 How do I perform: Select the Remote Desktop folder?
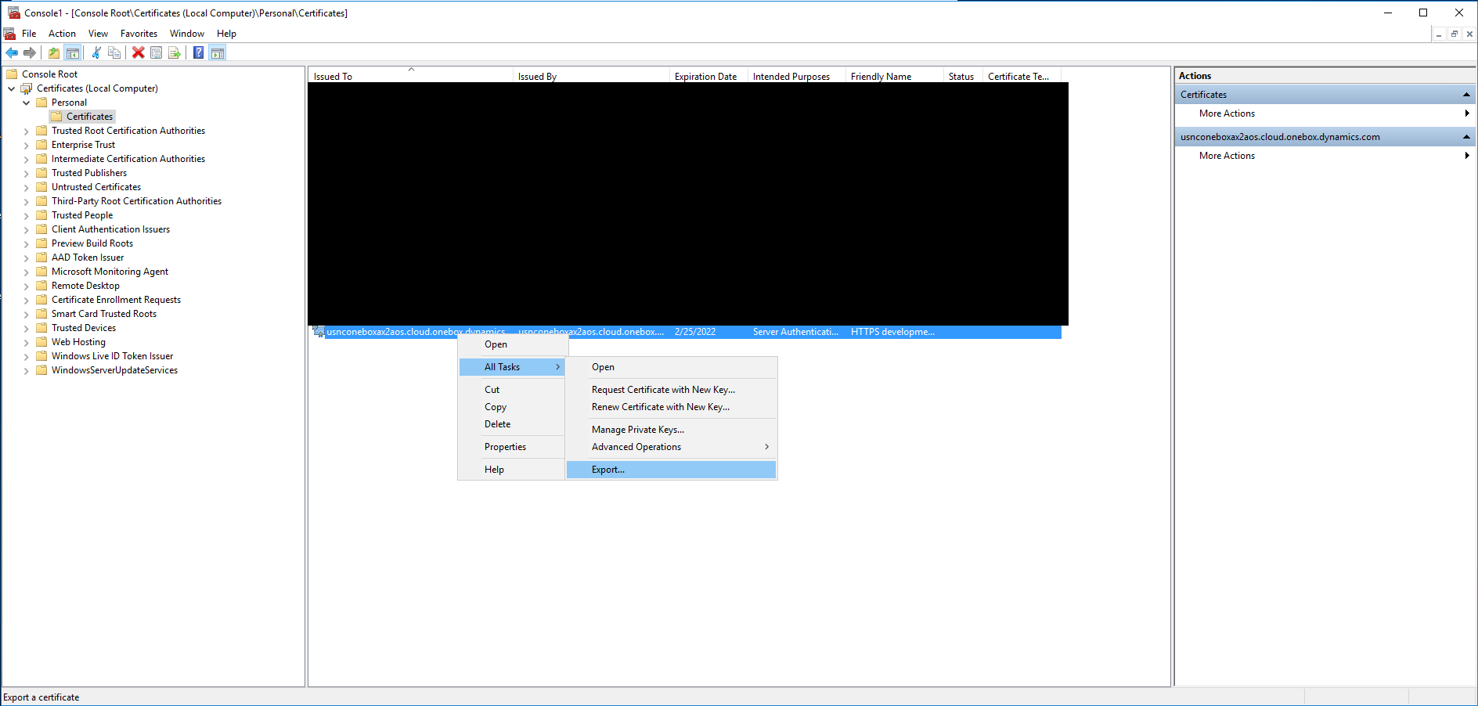pyautogui.click(x=85, y=286)
